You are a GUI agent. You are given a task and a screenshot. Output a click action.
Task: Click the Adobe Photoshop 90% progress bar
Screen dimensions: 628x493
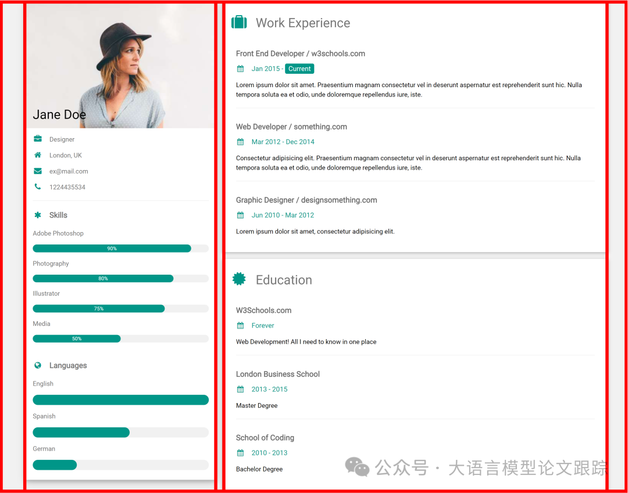pos(120,249)
